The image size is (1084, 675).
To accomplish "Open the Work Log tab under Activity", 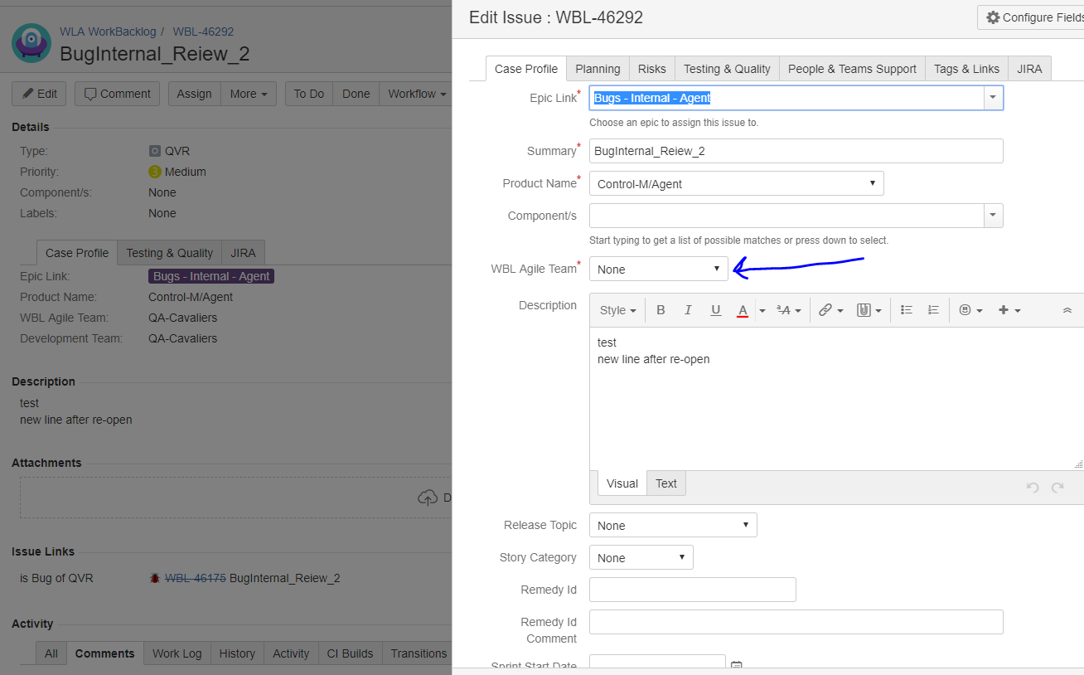I will tap(177, 653).
